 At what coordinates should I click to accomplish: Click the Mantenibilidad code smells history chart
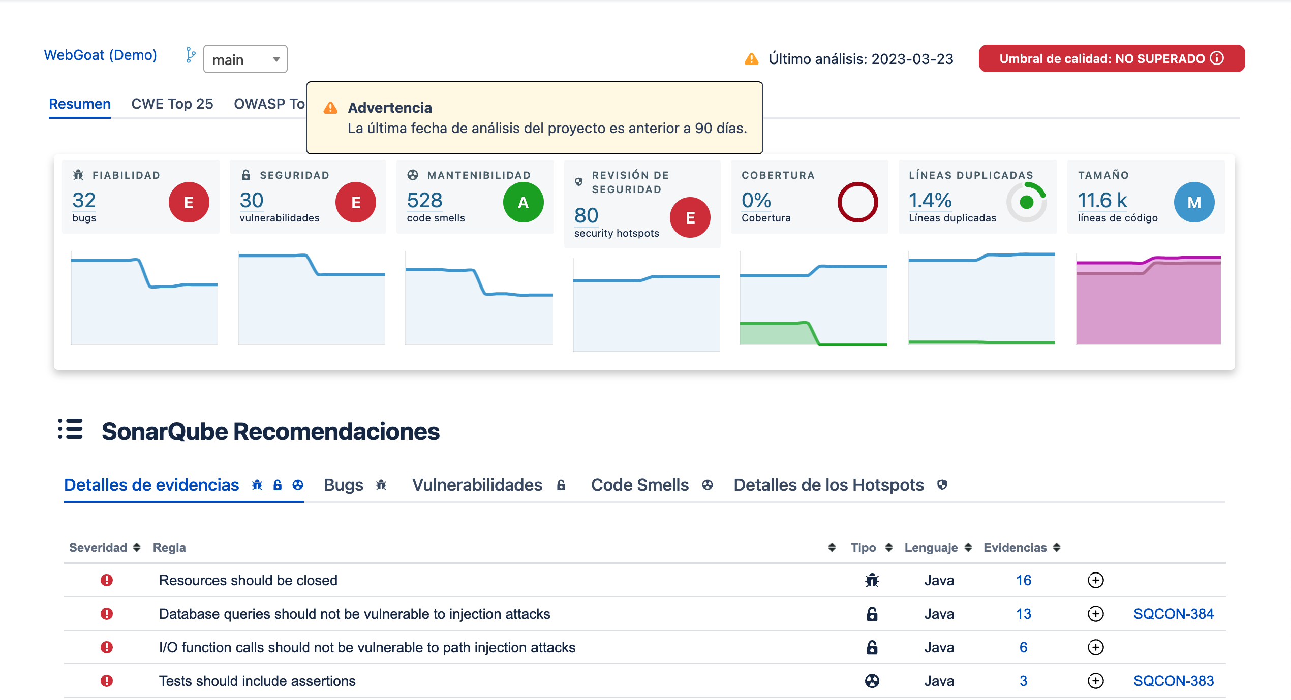click(479, 298)
